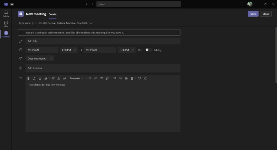The image size is (277, 150).
Task: Toggle bold formatting in editor toolbar
Action: 28,78
